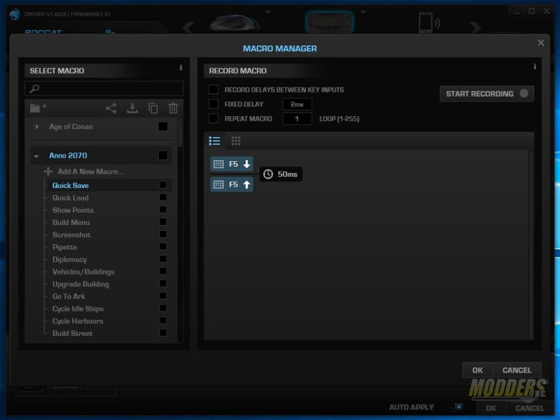Click Cancel in background main window
560x420 pixels.
click(529, 408)
